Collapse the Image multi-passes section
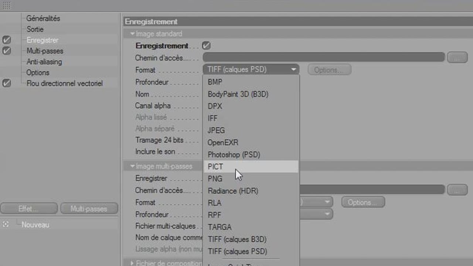This screenshot has width=473, height=266. click(x=132, y=166)
